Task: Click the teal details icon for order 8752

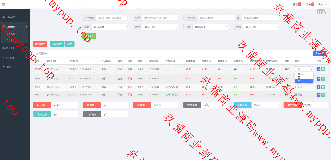Action: (323, 78)
